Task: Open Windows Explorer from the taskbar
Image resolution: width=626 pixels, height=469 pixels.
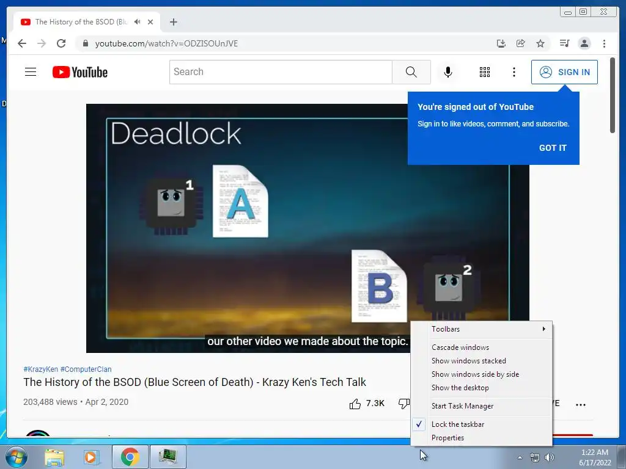Action: [x=54, y=457]
